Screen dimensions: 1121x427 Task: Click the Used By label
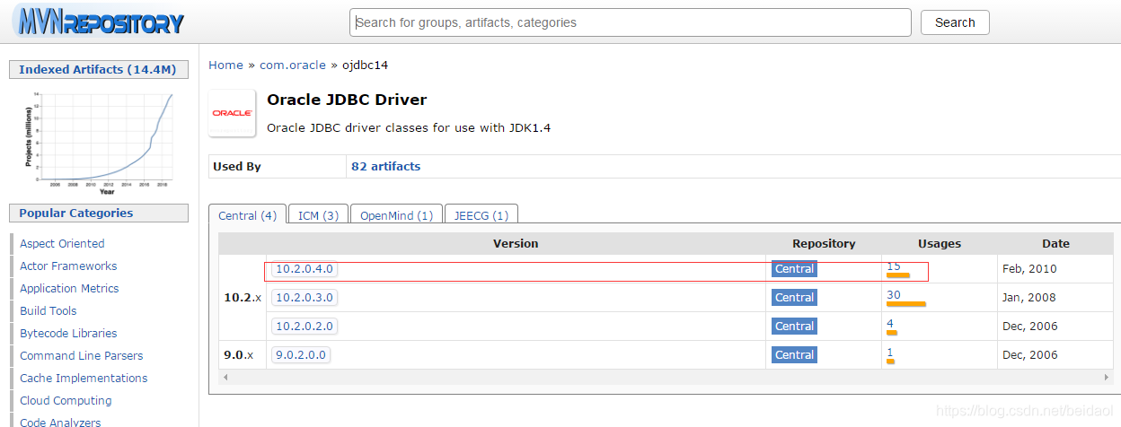[237, 166]
